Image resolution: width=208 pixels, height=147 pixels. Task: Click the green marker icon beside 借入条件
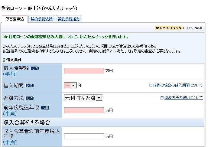(4, 60)
